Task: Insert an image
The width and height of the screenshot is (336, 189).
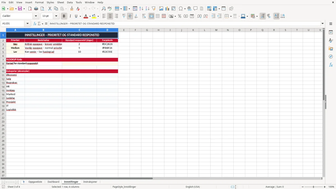Action: tap(161, 9)
